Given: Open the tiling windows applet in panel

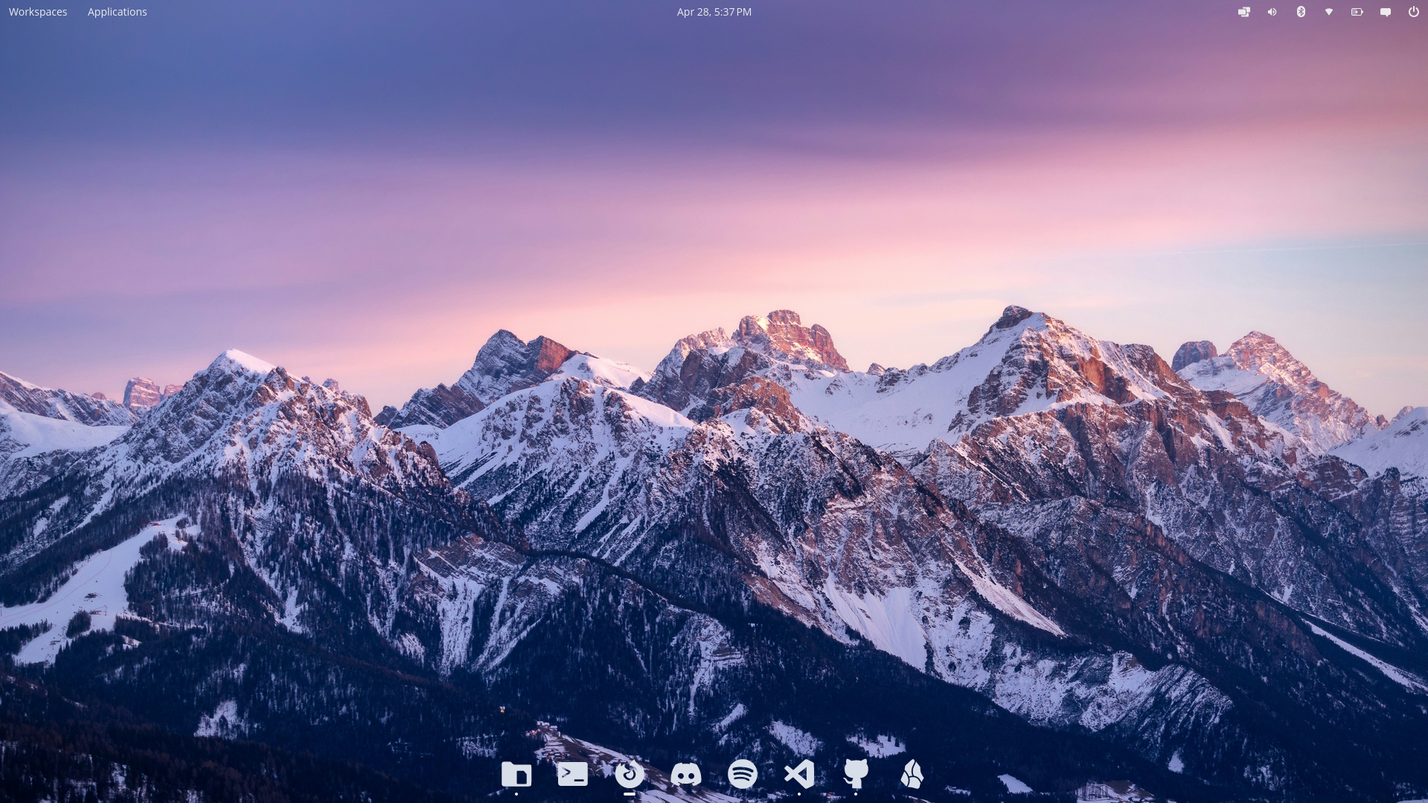Looking at the screenshot, I should 1244,12.
